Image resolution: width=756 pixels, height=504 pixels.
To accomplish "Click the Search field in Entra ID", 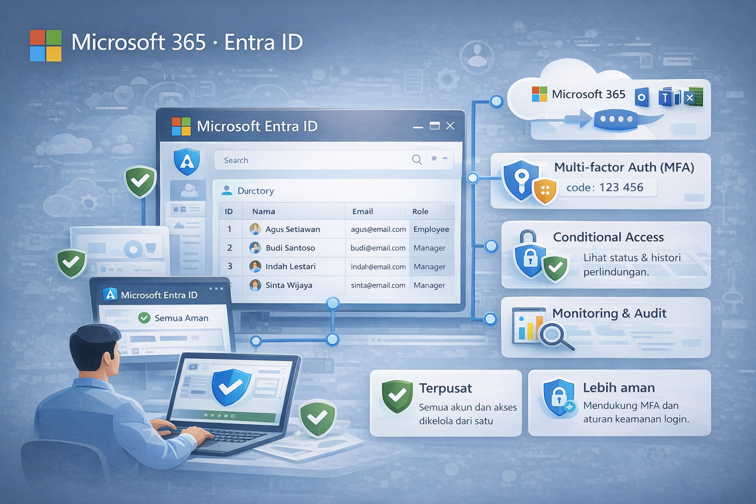I will pos(334,160).
